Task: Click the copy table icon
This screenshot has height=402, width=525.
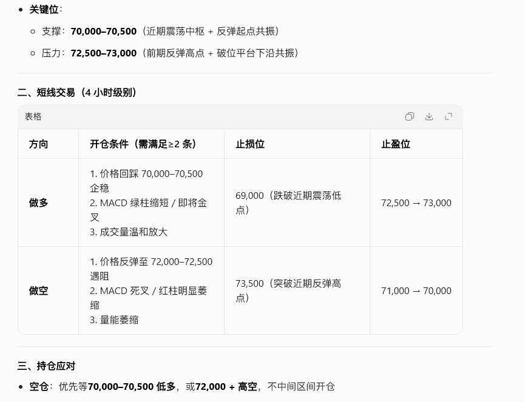Action: click(409, 116)
